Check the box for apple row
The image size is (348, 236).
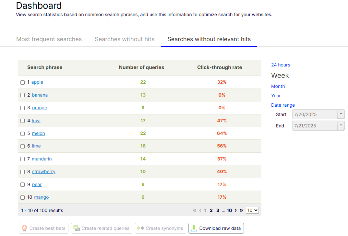[x=23, y=82]
